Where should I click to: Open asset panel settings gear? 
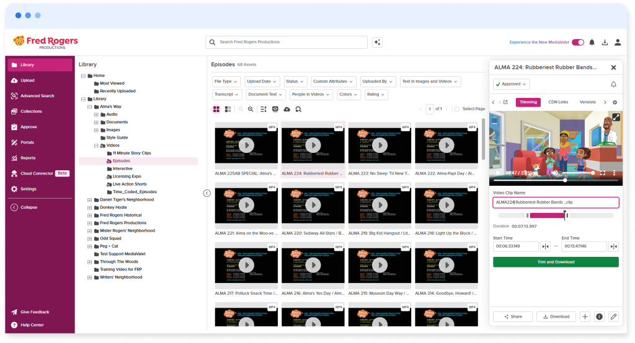click(x=615, y=102)
